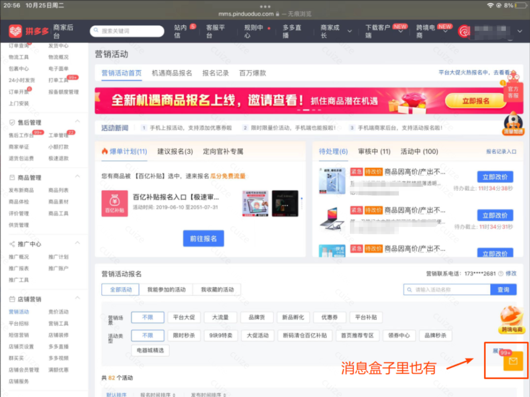
Task: Select the 我能参加的活动 filter tab
Action: pyautogui.click(x=166, y=290)
